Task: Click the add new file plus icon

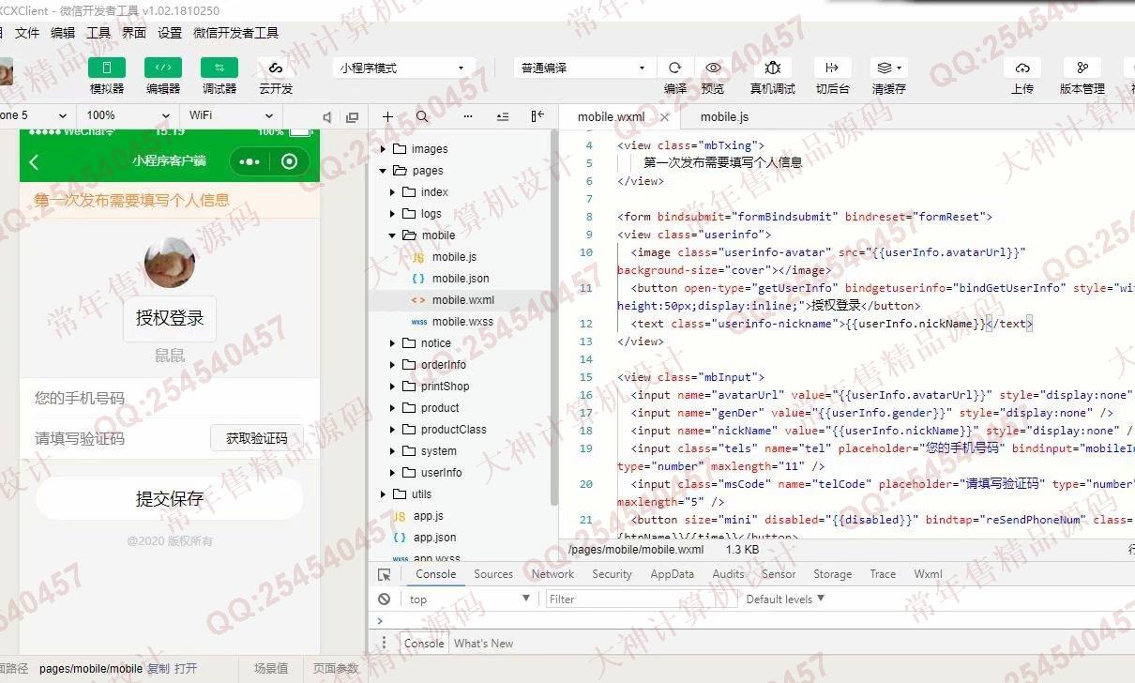Action: (x=387, y=116)
